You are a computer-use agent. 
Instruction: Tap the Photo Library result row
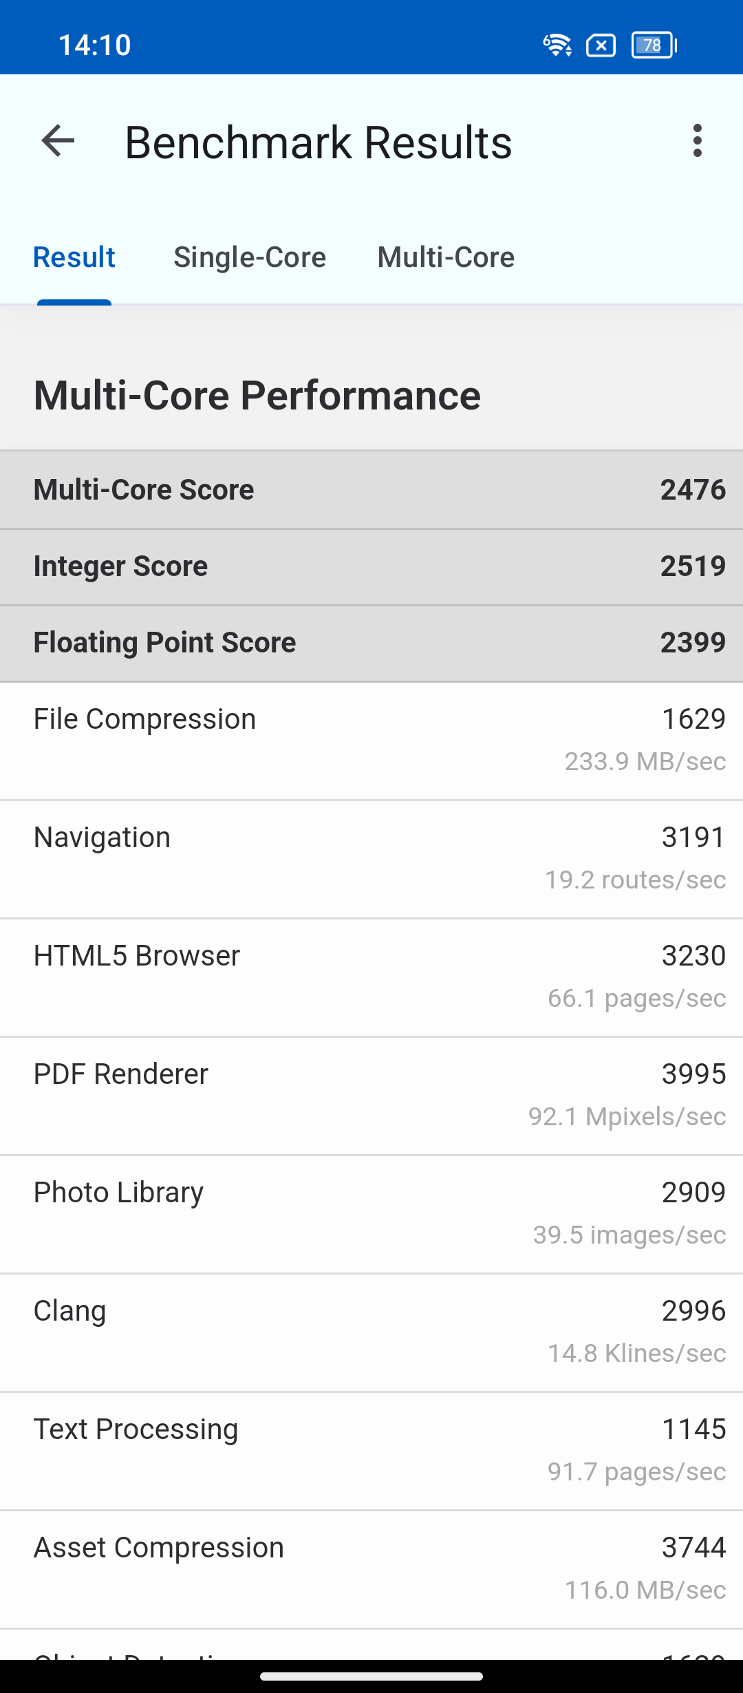tap(371, 1214)
